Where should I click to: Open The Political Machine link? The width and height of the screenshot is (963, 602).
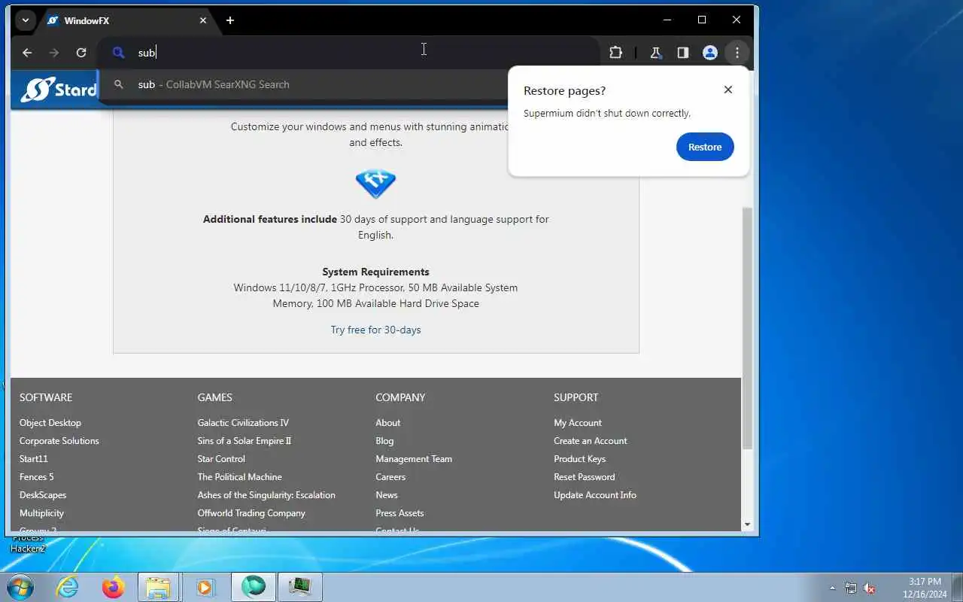coord(240,477)
